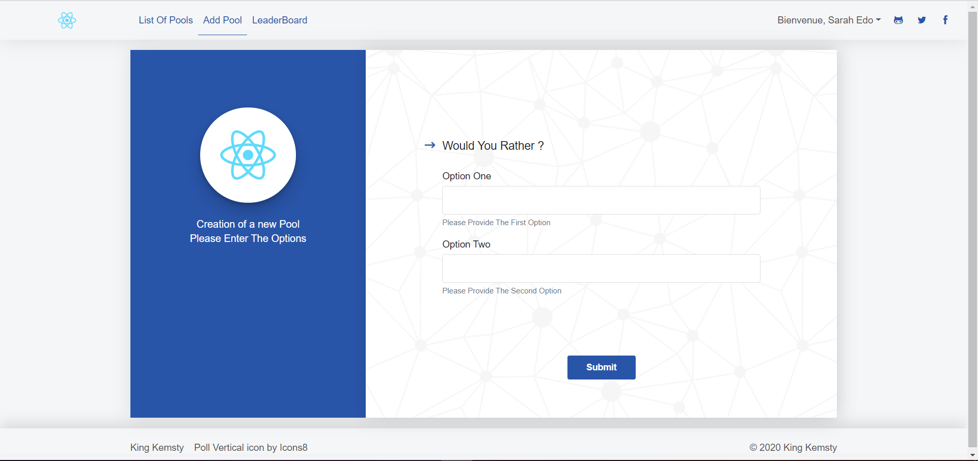Open the GitHub cat icon link

pyautogui.click(x=899, y=20)
